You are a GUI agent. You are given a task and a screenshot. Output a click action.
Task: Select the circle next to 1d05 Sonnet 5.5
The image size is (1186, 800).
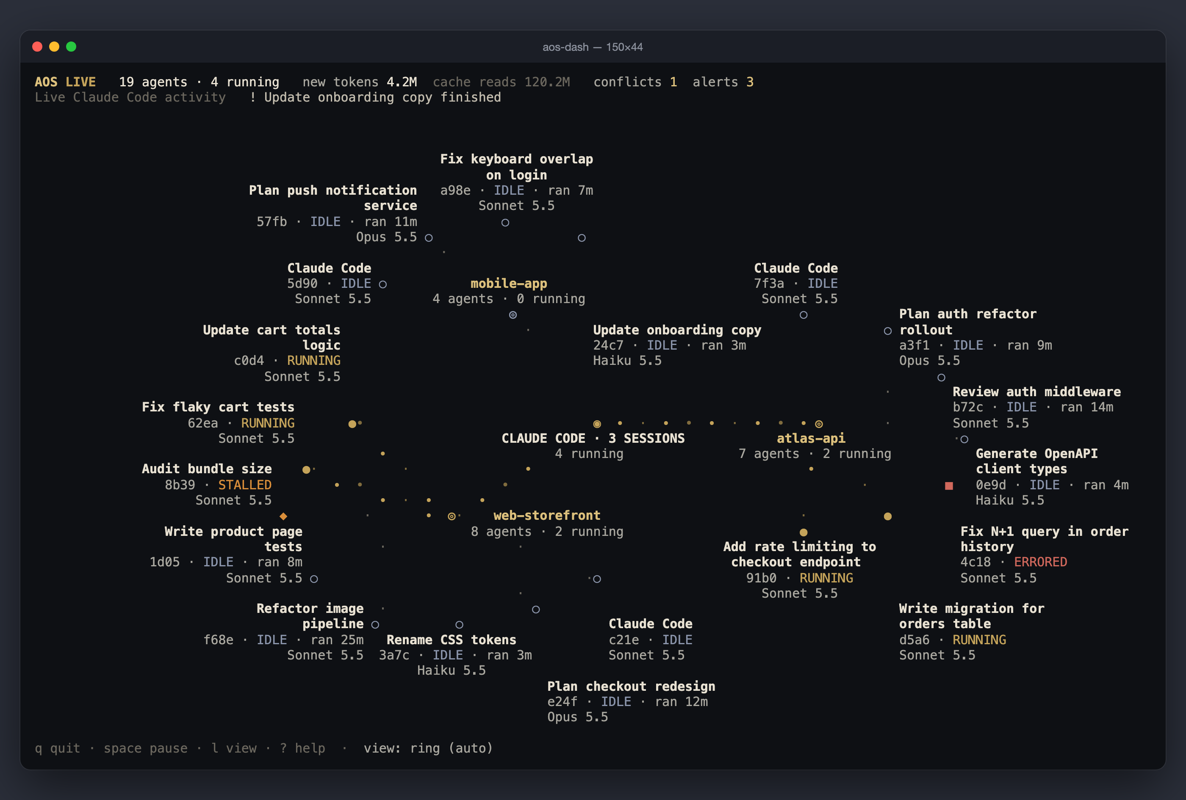coord(314,579)
